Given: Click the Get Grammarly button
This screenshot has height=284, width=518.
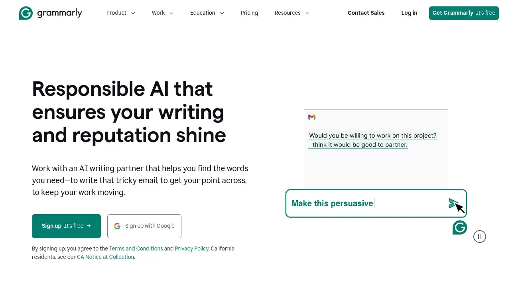Looking at the screenshot, I should coord(463,13).
